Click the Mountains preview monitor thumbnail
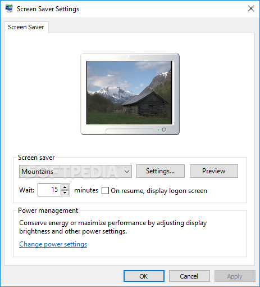Image resolution: width=260 pixels, height=287 pixels. tap(130, 94)
